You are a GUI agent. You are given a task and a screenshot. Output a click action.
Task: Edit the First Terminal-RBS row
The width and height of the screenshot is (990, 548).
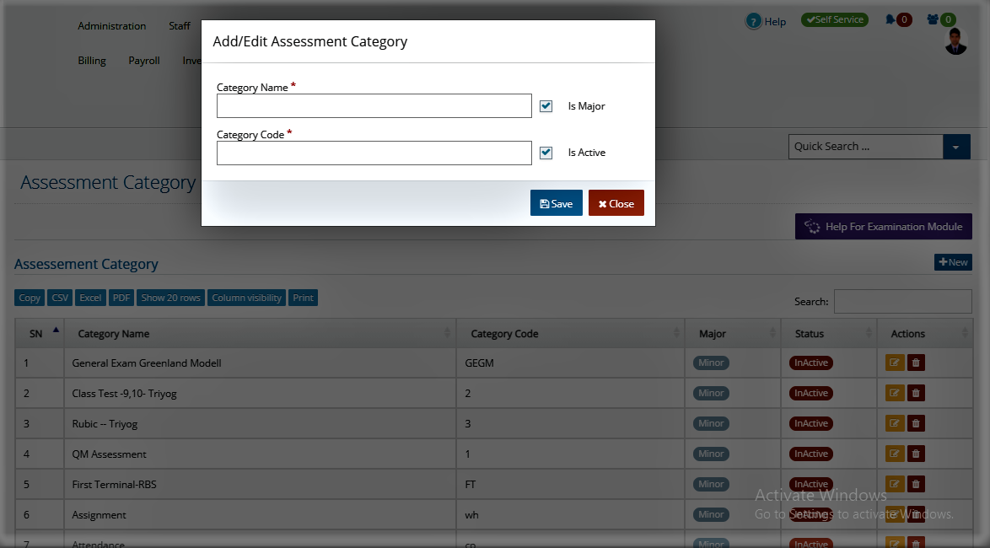(895, 484)
